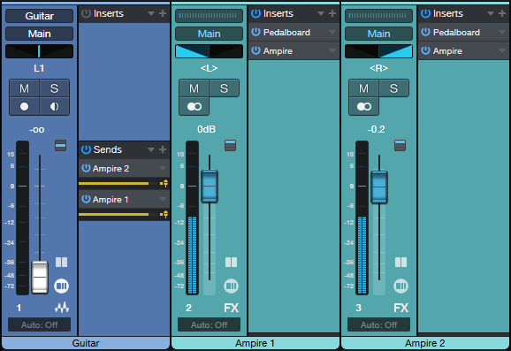The height and width of the screenshot is (351, 511).
Task: Bypass all Ampire 2 inserts power button
Action: tap(425, 13)
